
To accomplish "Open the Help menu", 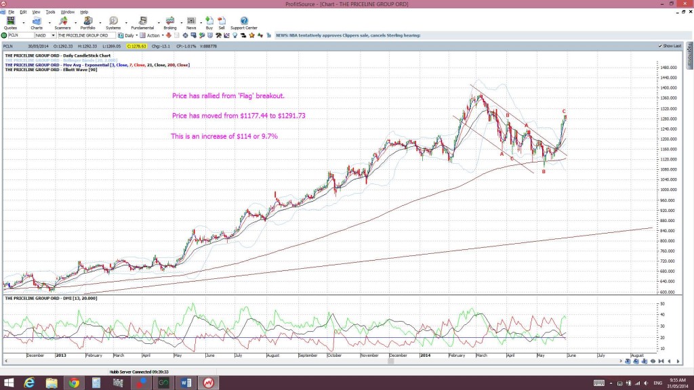I will click(x=84, y=12).
